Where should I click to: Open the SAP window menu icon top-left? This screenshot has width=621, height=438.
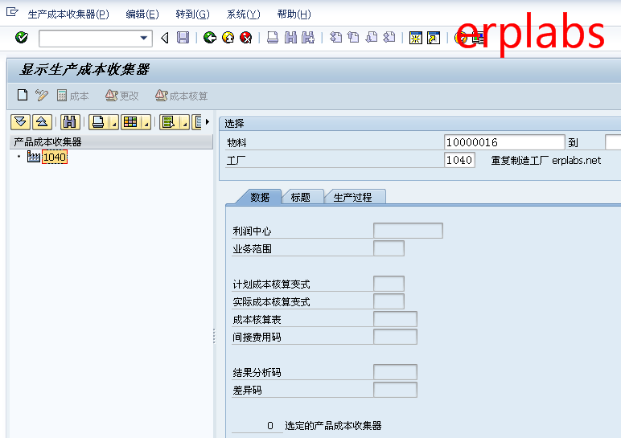coord(12,12)
